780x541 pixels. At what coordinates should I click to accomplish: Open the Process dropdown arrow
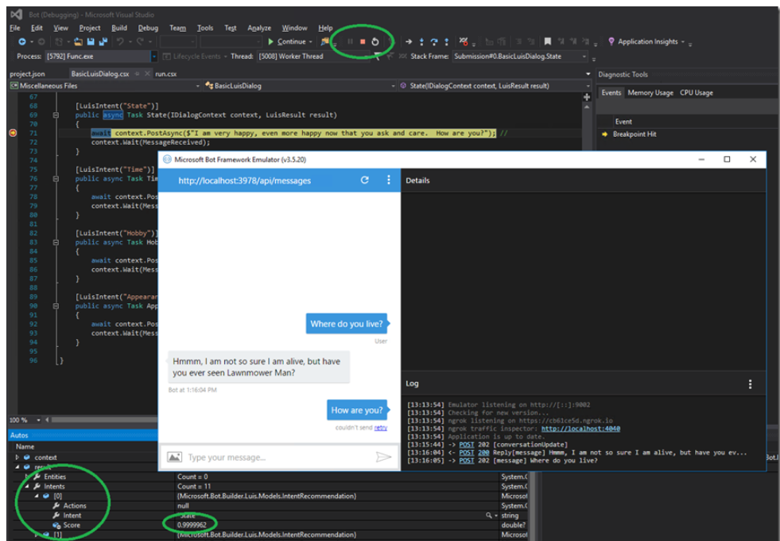pos(154,56)
